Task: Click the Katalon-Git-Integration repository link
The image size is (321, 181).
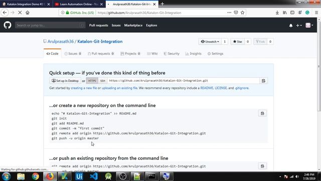Action: tap(100, 41)
